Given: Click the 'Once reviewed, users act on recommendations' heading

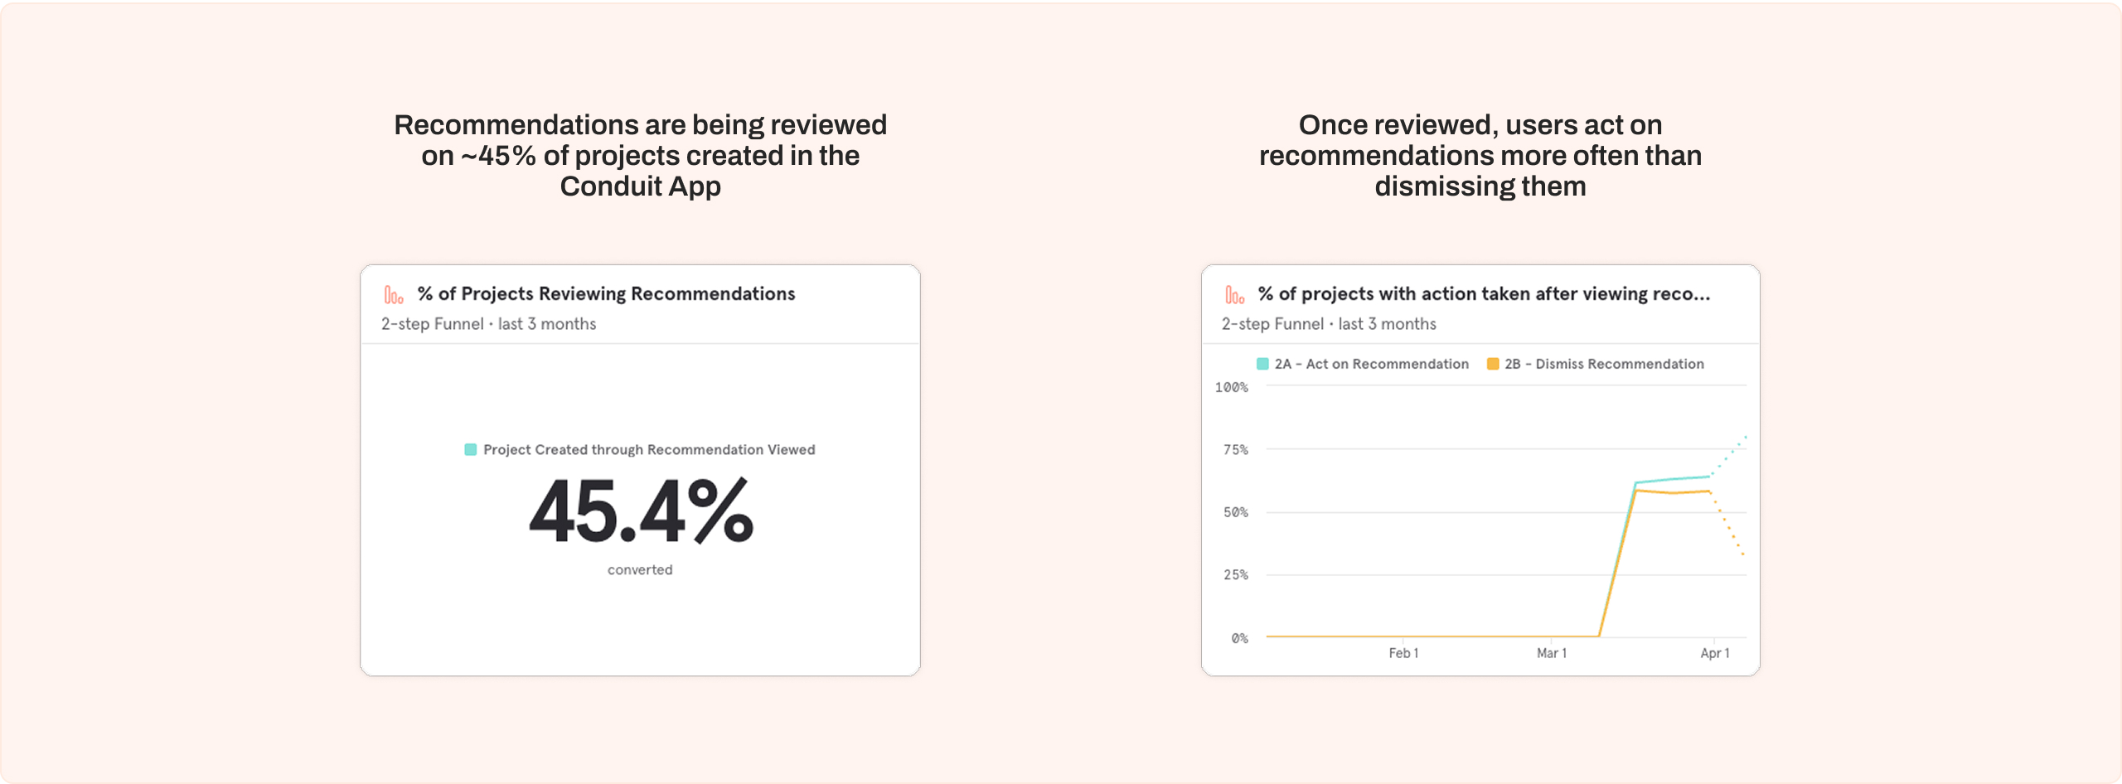Looking at the screenshot, I should 1480,156.
